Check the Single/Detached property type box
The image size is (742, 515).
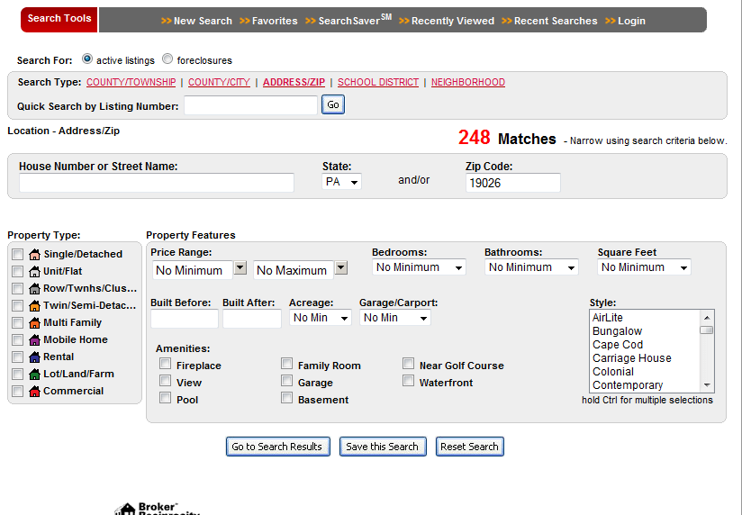coord(17,254)
